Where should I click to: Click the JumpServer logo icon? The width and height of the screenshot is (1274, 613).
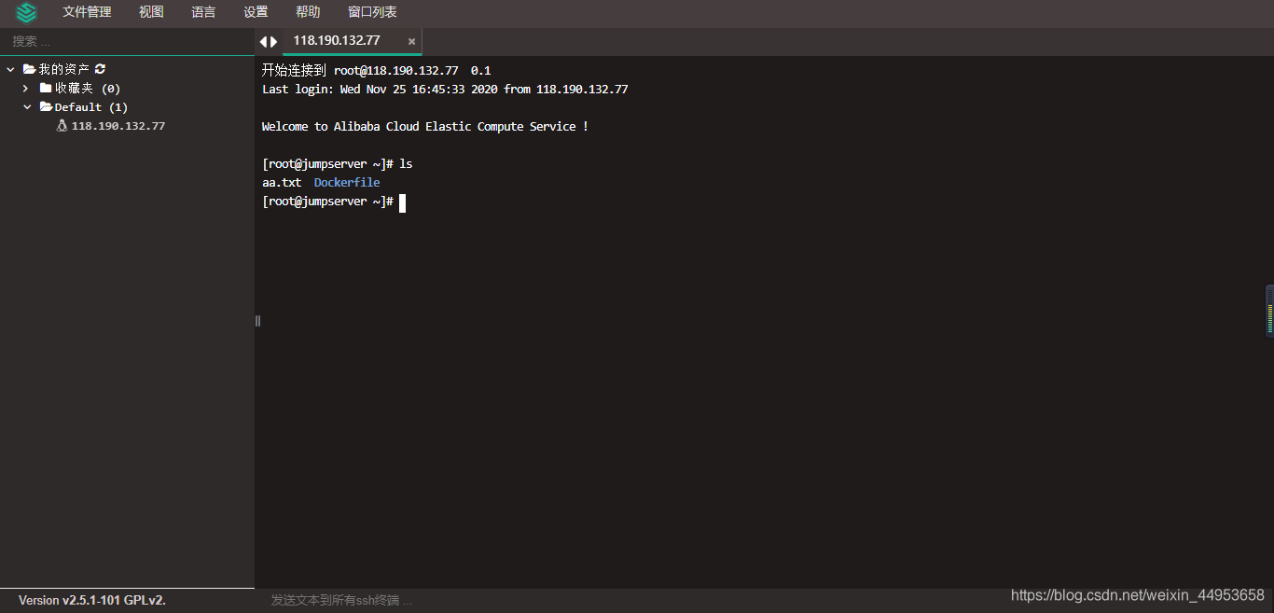click(x=26, y=12)
